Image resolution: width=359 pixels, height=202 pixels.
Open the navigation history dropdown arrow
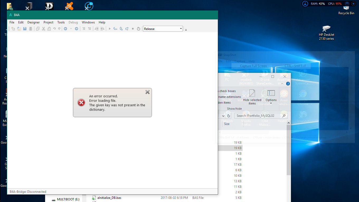(x=71, y=29)
